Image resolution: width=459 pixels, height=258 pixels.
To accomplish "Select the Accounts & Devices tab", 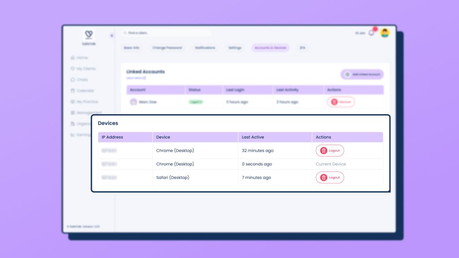I will coord(270,47).
